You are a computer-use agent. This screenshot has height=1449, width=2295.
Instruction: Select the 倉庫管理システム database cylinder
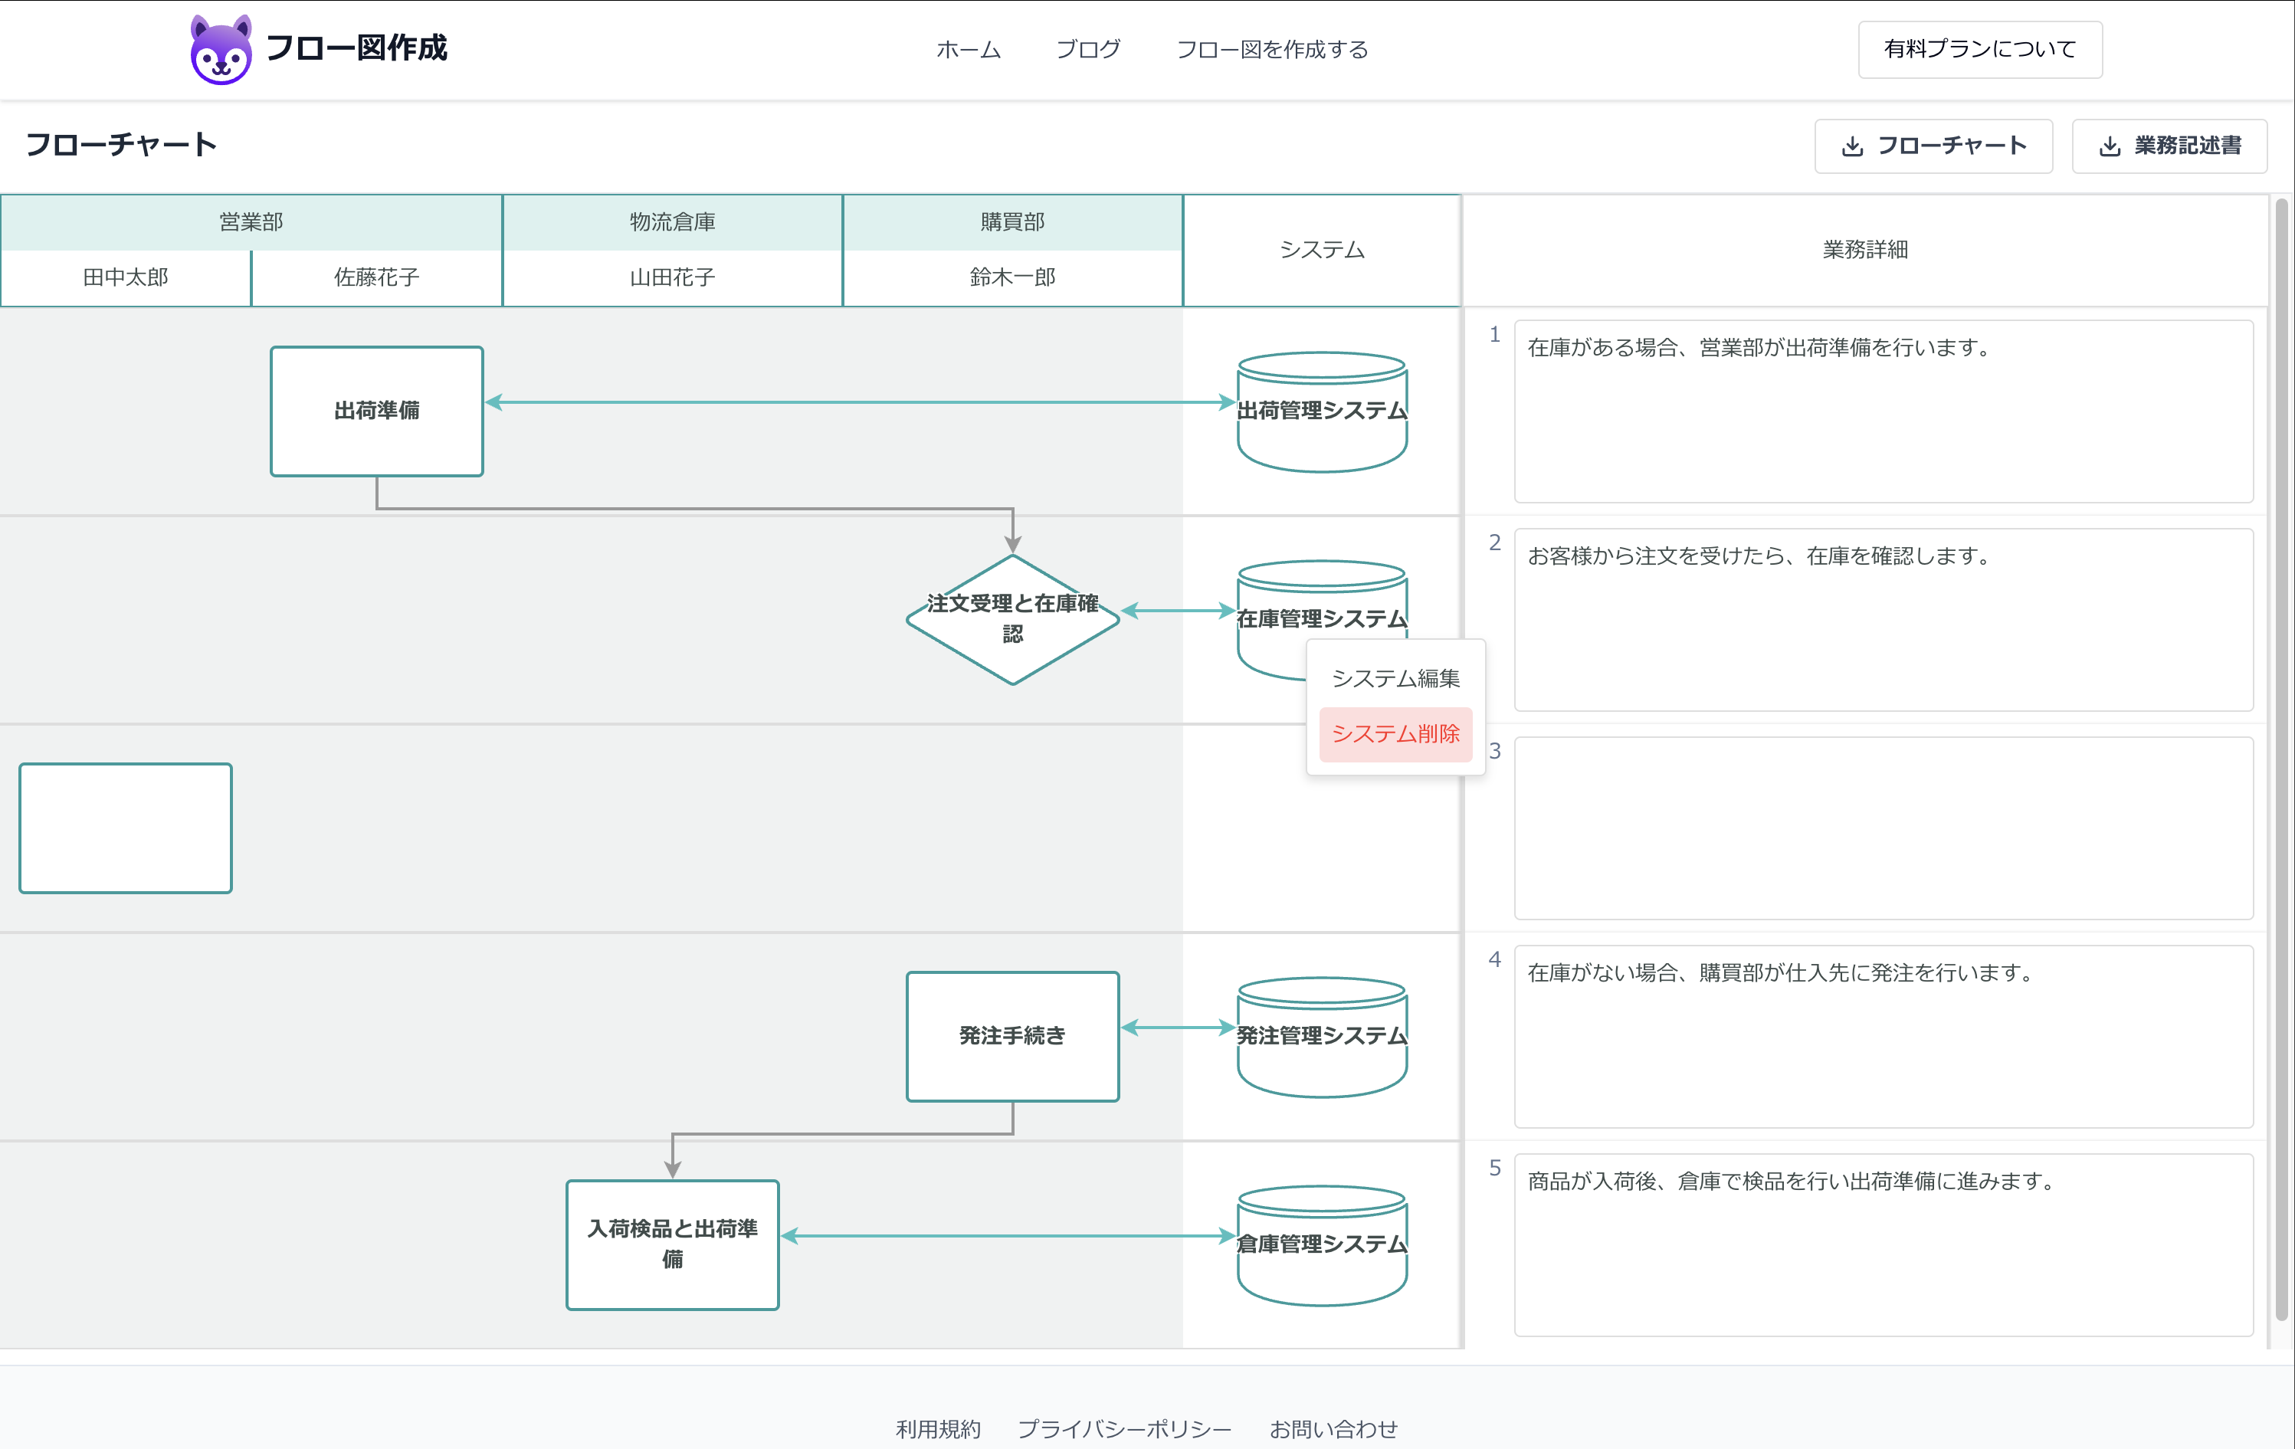click(x=1322, y=1246)
